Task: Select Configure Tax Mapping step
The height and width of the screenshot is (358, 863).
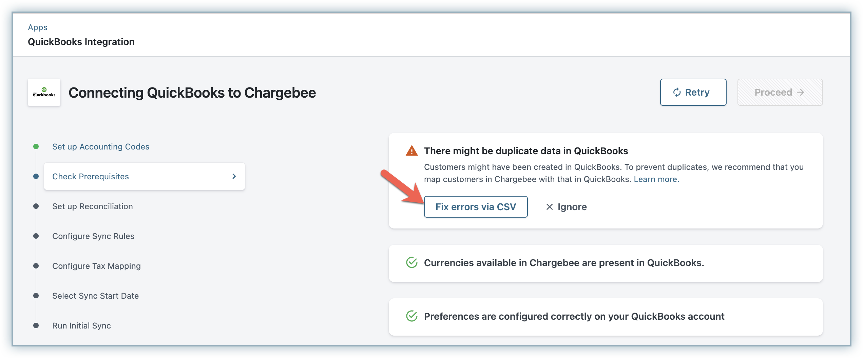Action: 96,266
